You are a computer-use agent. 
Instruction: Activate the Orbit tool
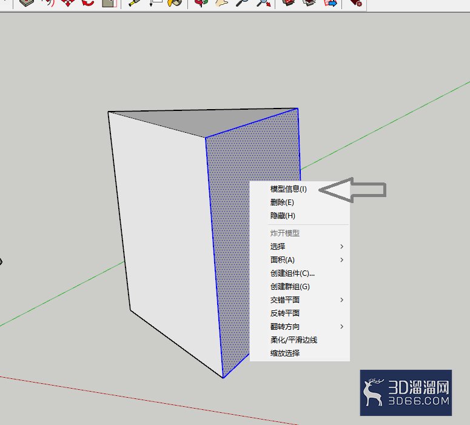(201, 2)
